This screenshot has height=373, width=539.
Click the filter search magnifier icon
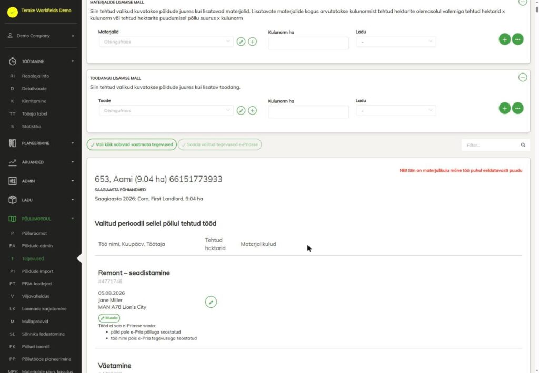tap(523, 145)
